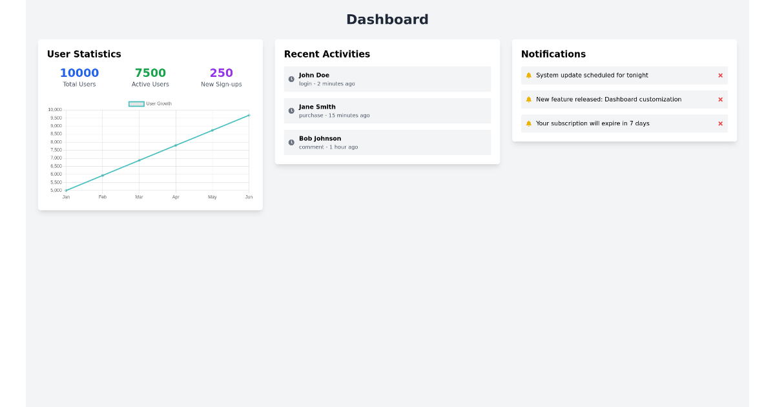Click the User Statistics heading
The height and width of the screenshot is (407, 775).
click(84, 54)
